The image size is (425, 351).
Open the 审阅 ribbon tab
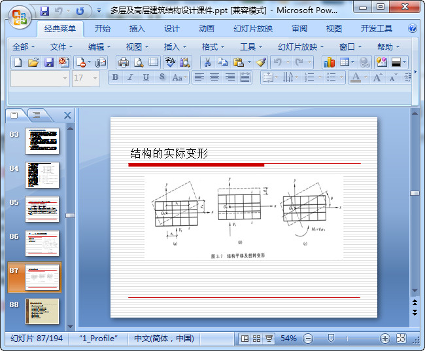[x=299, y=29]
